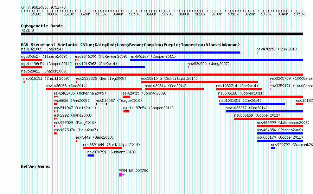313x194 pixels.
Task: Click the 9650k ruler position label
Action: coord(134,14)
